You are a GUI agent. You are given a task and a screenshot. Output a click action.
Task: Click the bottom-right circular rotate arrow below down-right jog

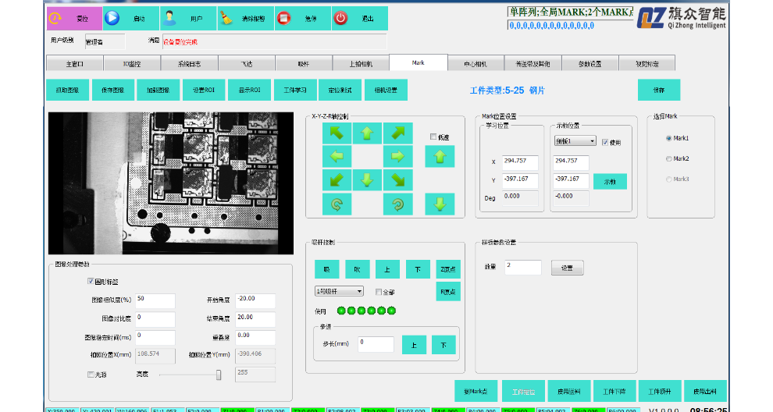[398, 204]
